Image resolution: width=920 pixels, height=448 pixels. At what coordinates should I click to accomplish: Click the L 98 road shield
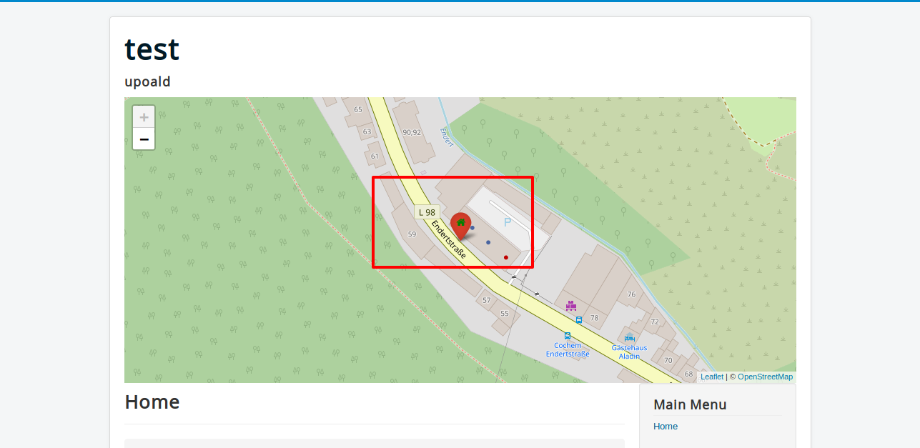(427, 212)
